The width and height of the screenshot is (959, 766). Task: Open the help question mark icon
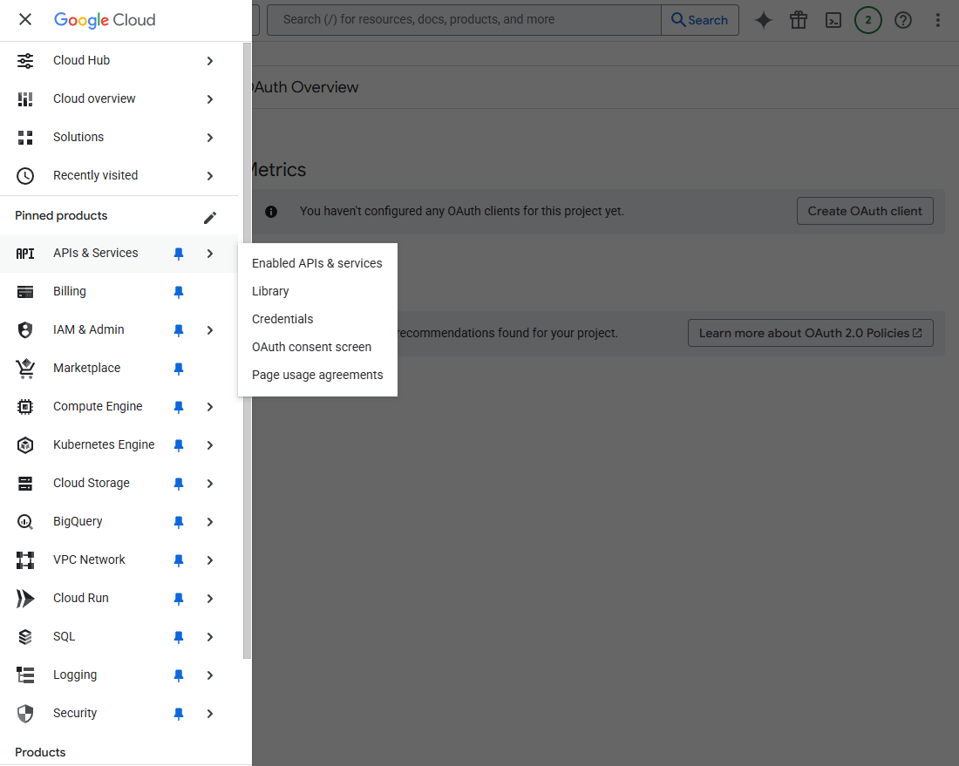pyautogui.click(x=902, y=20)
